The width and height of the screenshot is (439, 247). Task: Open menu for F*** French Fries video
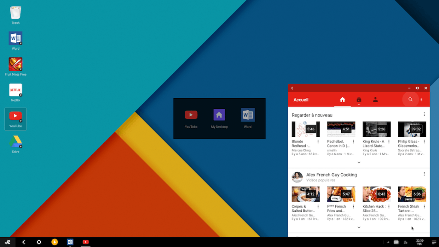353,207
